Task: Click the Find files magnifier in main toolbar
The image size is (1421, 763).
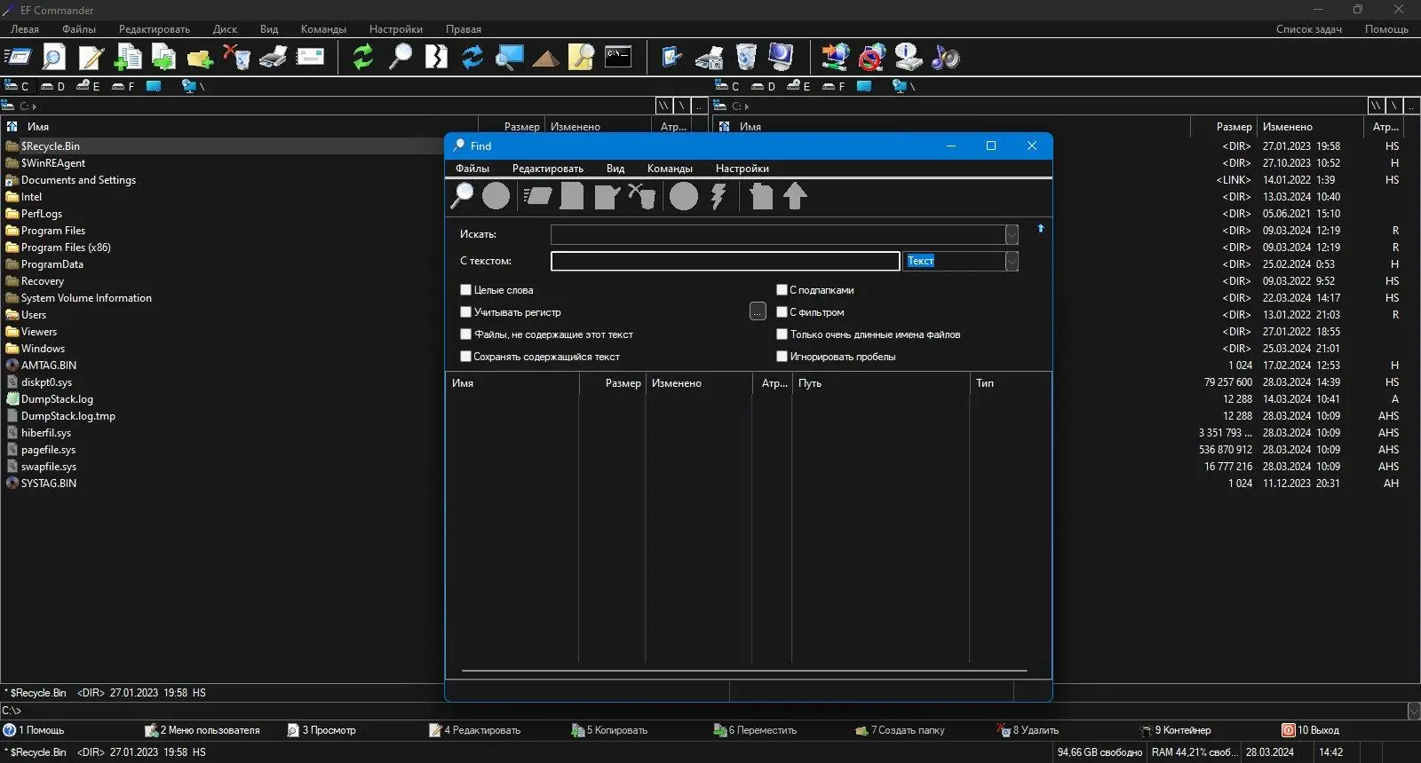Action: [x=401, y=58]
